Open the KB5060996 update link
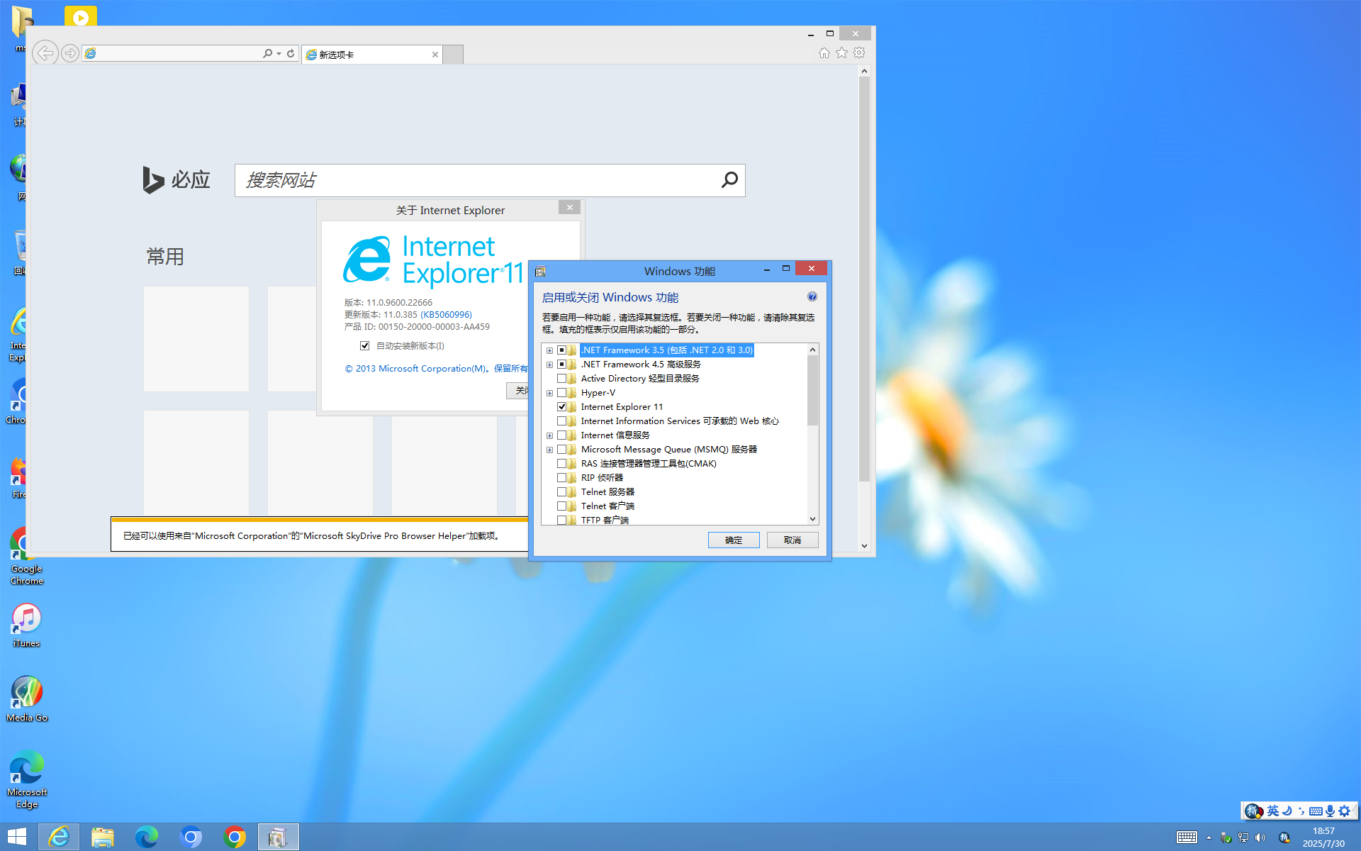 pos(446,315)
